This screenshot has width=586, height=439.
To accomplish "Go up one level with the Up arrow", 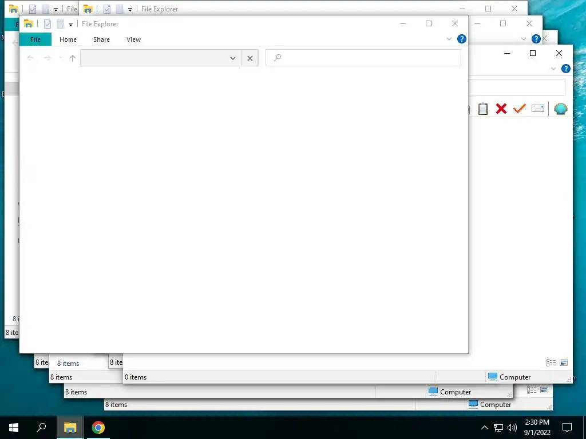I will (x=73, y=58).
